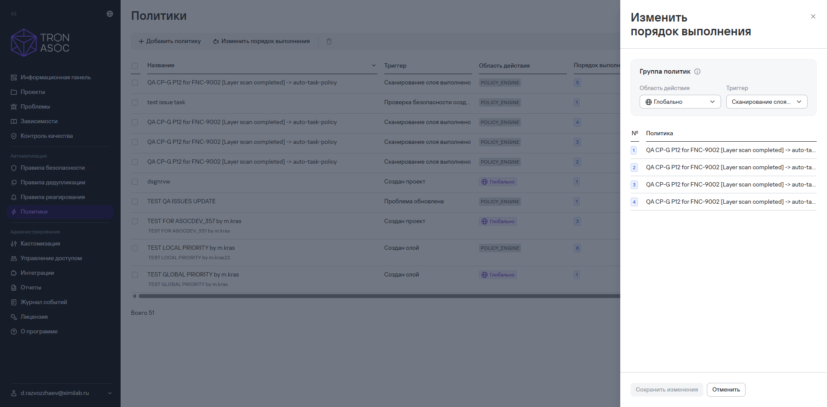Click the info icon next to Группа политик
Screen dimensions: 827x407
tap(697, 71)
